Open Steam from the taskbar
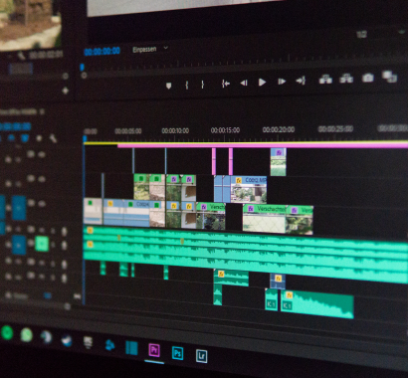408x378 pixels. pos(67,340)
